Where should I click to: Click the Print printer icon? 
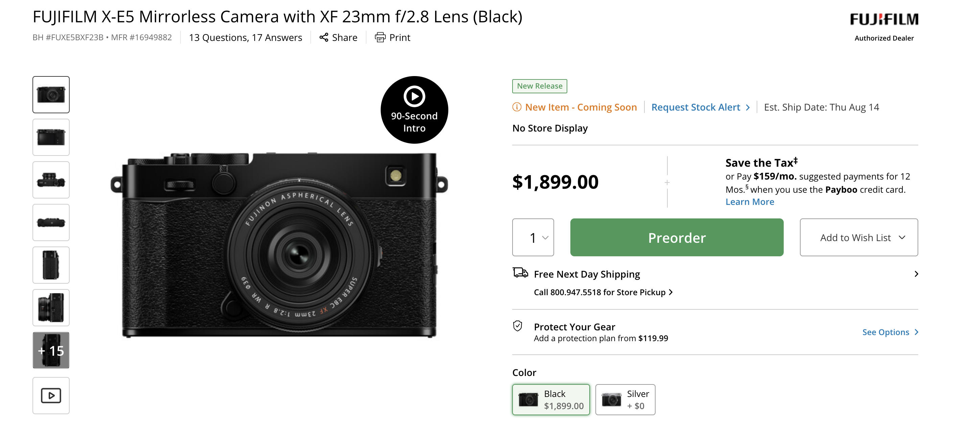point(380,37)
